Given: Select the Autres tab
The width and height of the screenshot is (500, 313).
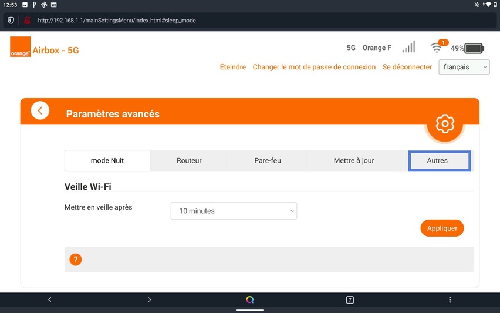Looking at the screenshot, I should pyautogui.click(x=439, y=161).
